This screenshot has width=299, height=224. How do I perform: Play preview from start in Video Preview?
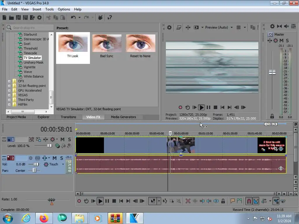[194, 107]
